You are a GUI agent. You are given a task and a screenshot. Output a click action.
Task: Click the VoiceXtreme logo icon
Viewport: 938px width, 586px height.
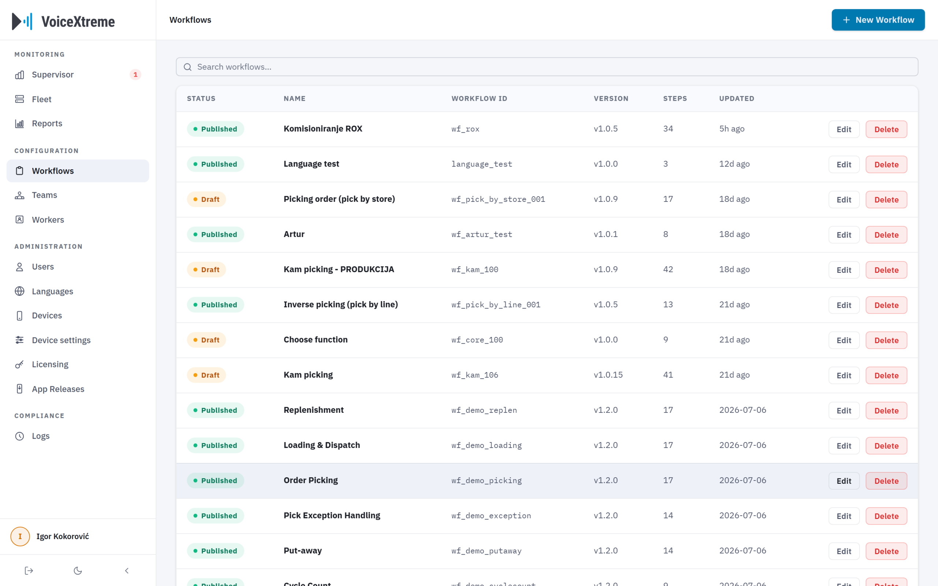pos(22,21)
